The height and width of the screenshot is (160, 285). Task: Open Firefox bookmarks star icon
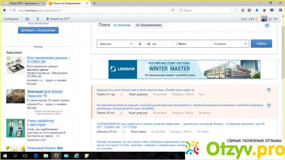[x=242, y=11]
